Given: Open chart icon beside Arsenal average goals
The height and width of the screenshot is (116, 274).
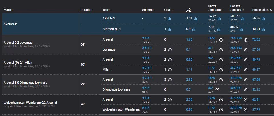Looking at the screenshot, I should pos(169,19).
